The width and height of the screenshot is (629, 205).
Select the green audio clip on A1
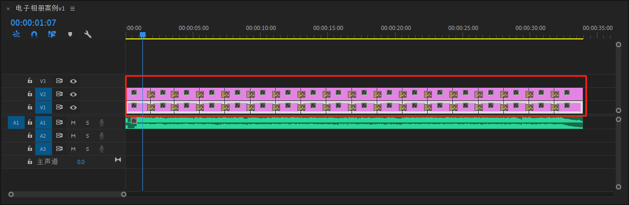(355, 122)
